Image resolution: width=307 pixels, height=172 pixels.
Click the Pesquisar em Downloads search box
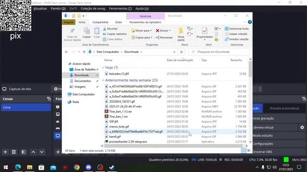pos(219,52)
